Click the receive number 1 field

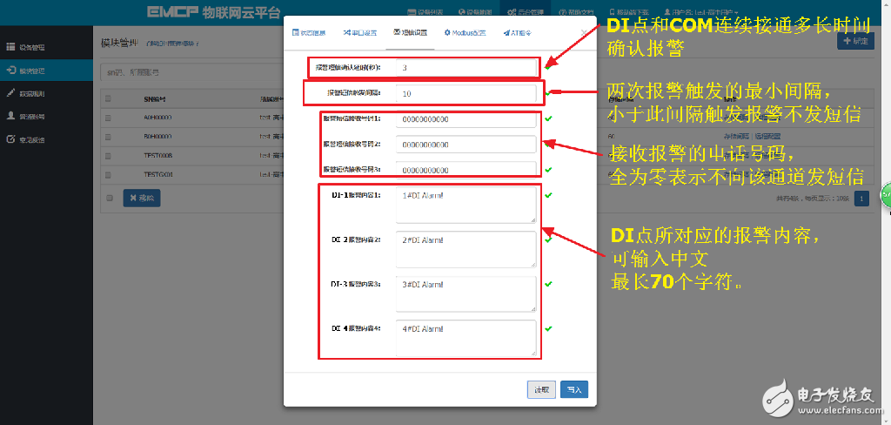[x=466, y=119]
